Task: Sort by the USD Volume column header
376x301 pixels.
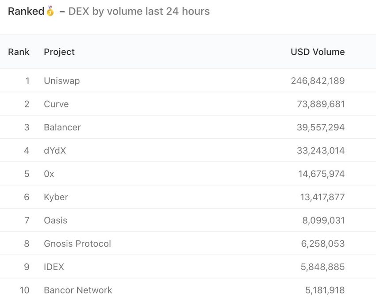Action: click(318, 52)
